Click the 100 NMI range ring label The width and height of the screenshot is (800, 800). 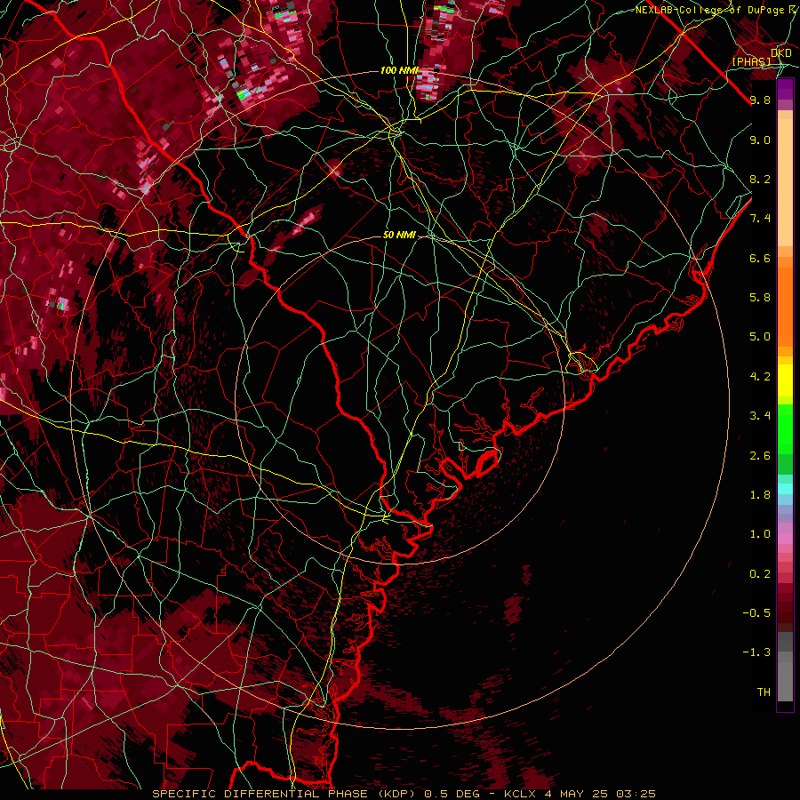399,70
